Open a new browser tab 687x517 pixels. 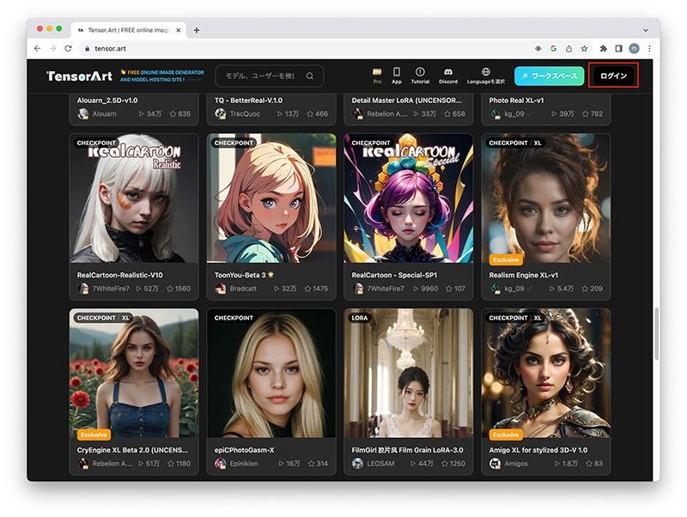tap(197, 30)
